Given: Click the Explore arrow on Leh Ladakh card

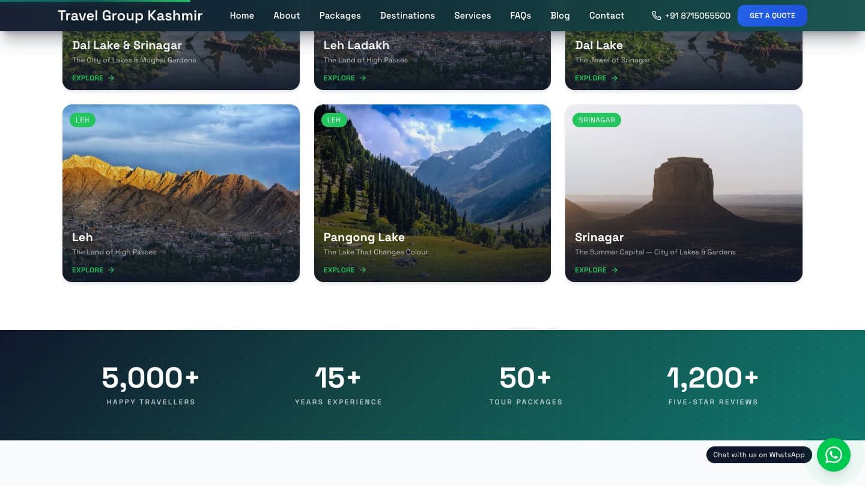Looking at the screenshot, I should pos(363,78).
